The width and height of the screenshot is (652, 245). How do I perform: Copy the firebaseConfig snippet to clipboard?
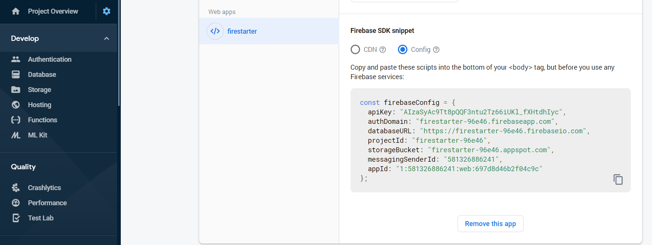click(x=618, y=179)
